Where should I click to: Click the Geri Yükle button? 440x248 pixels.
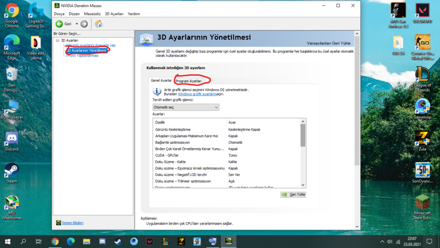[x=293, y=194]
